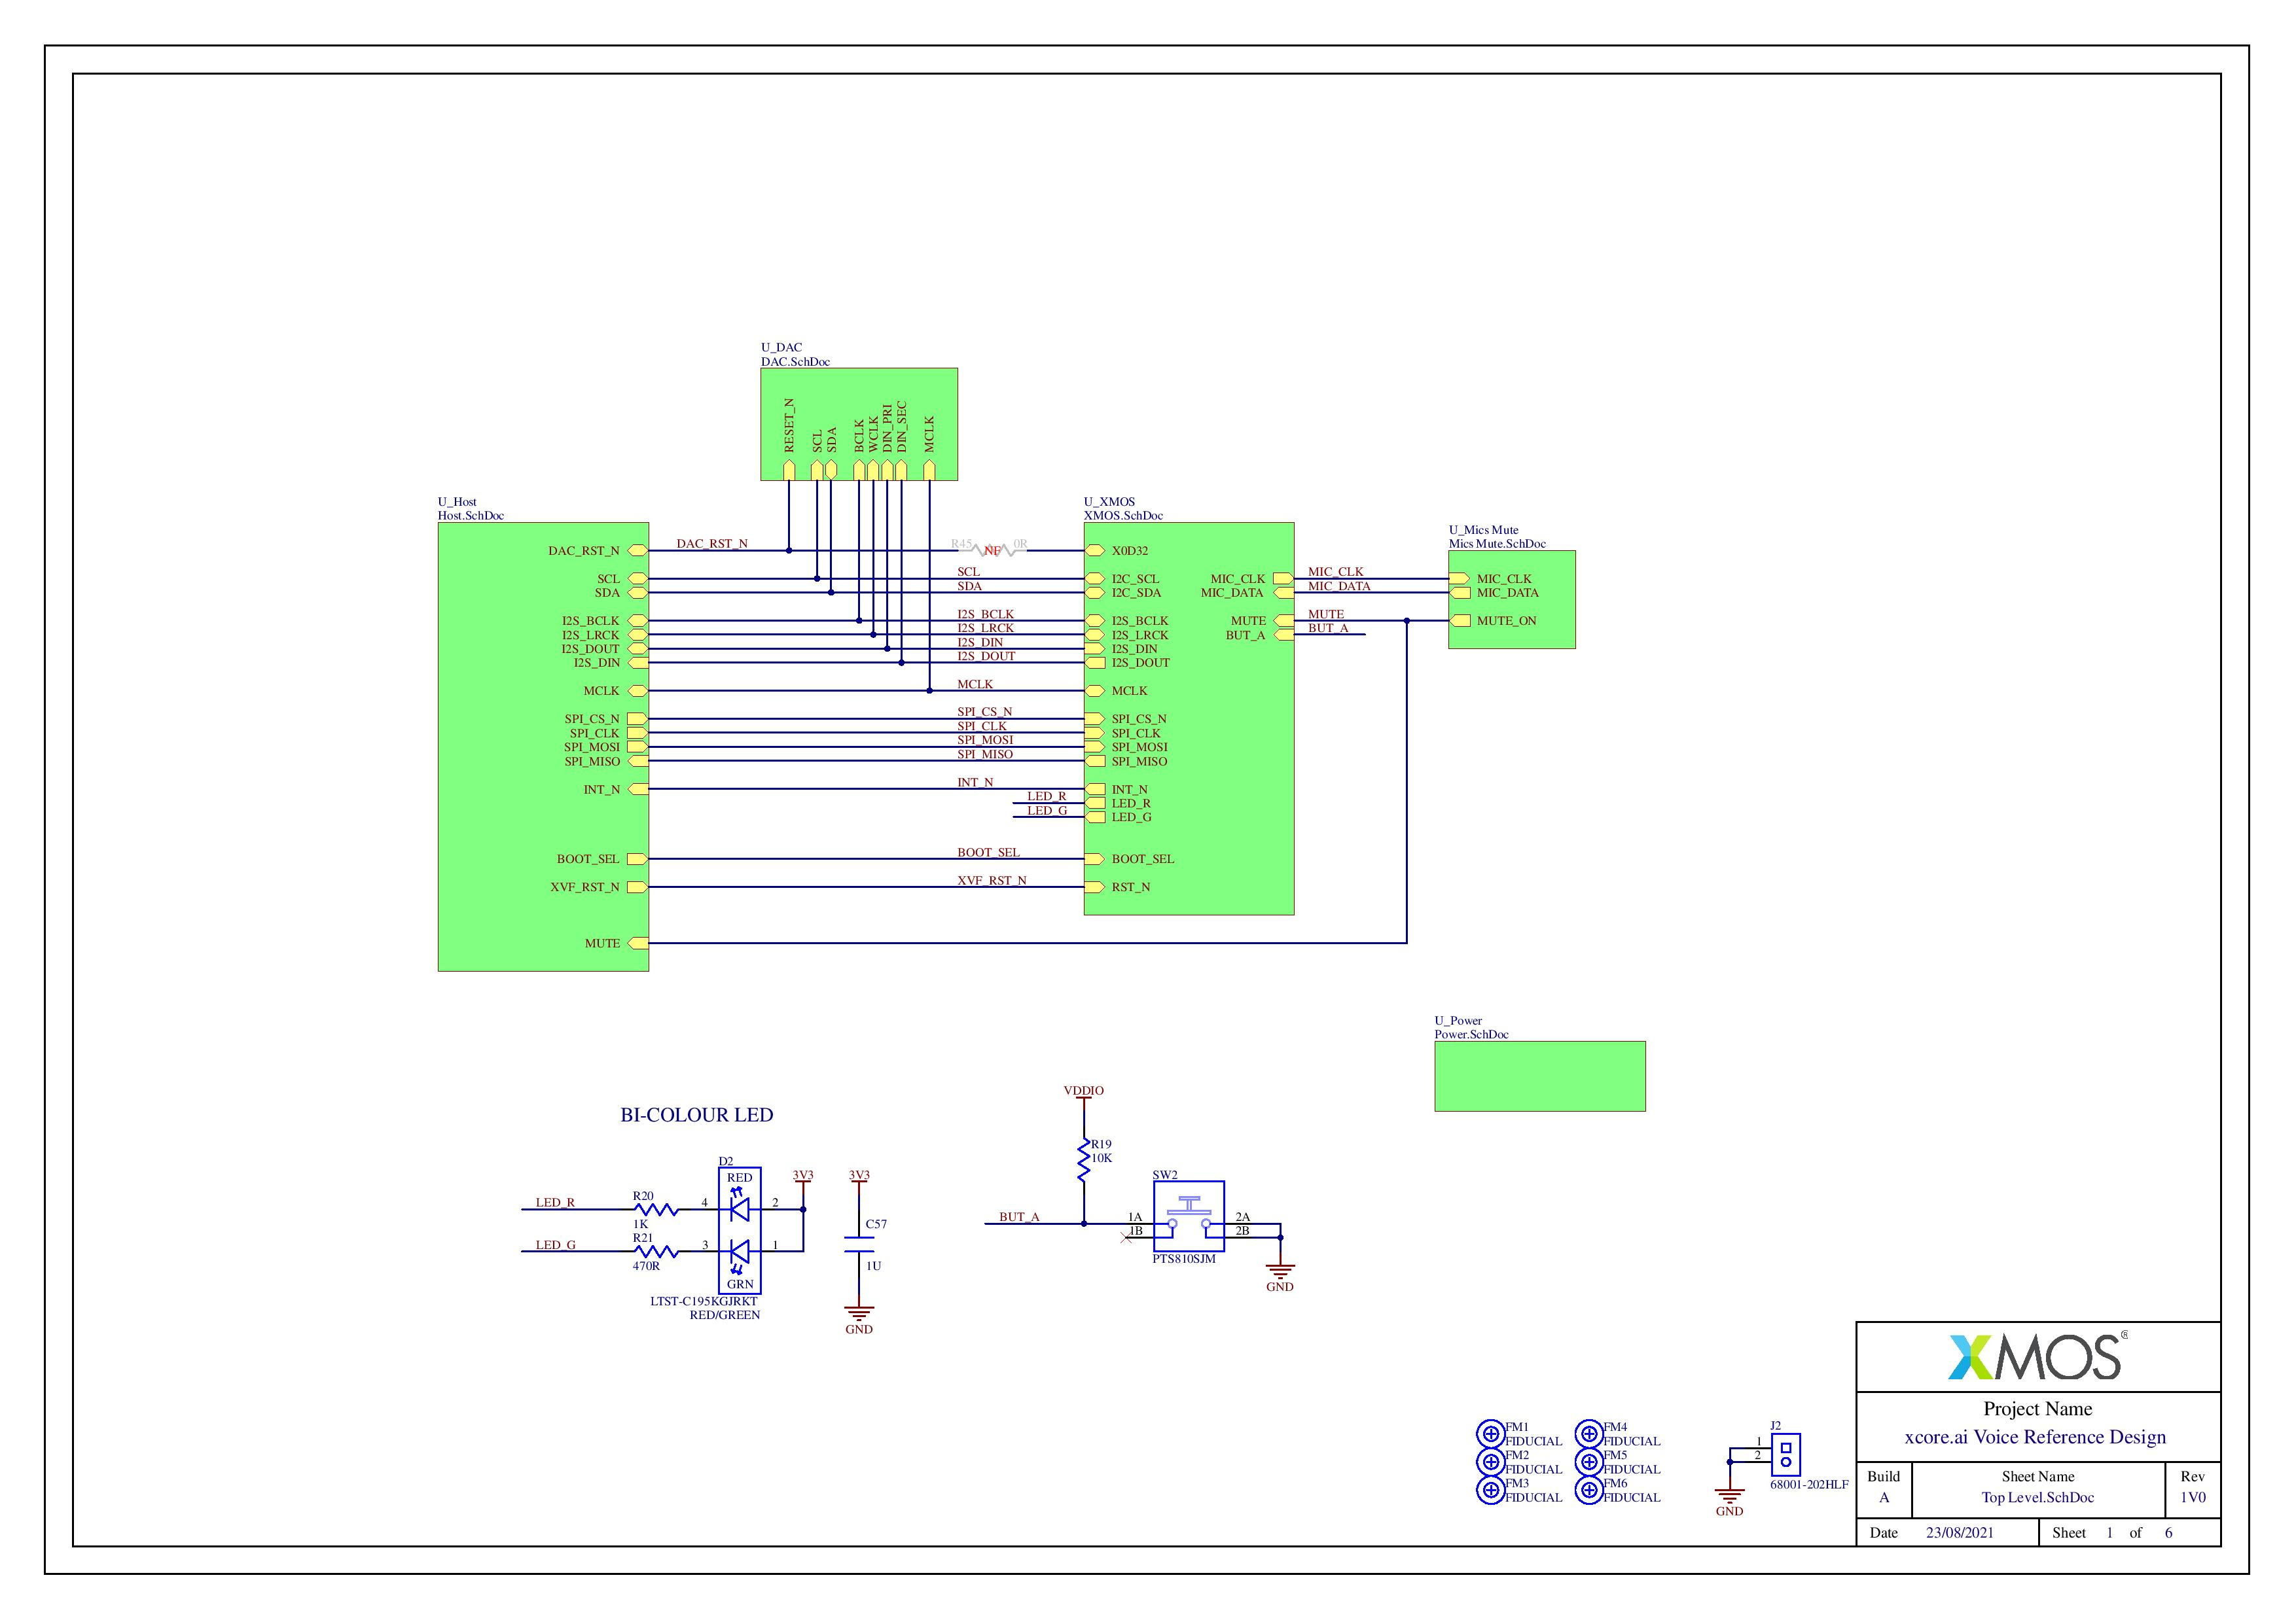
Task: Click the xcore.ai Voice Reference Design title
Action: (x=2035, y=1437)
